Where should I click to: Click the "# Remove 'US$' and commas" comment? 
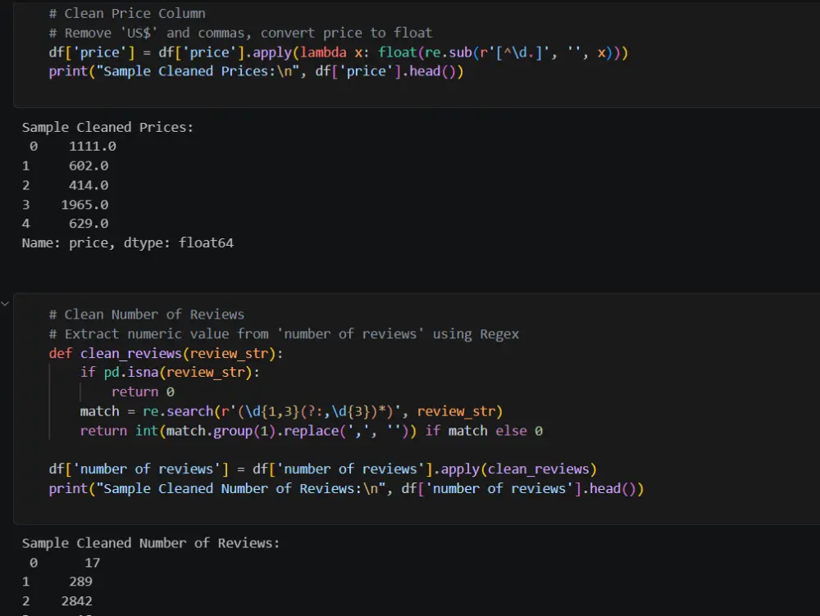(240, 33)
